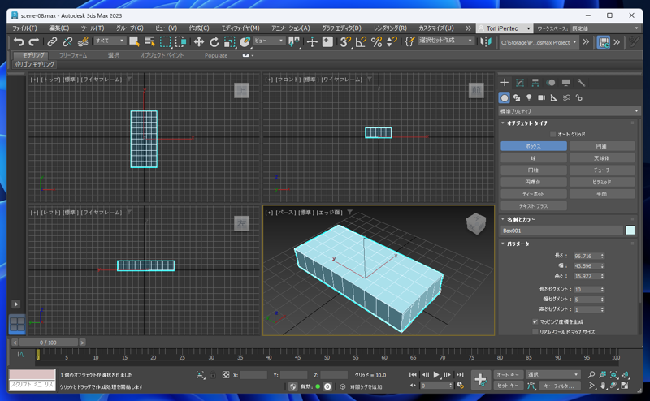
Task: Click the Redo arrow icon
Action: pos(33,41)
